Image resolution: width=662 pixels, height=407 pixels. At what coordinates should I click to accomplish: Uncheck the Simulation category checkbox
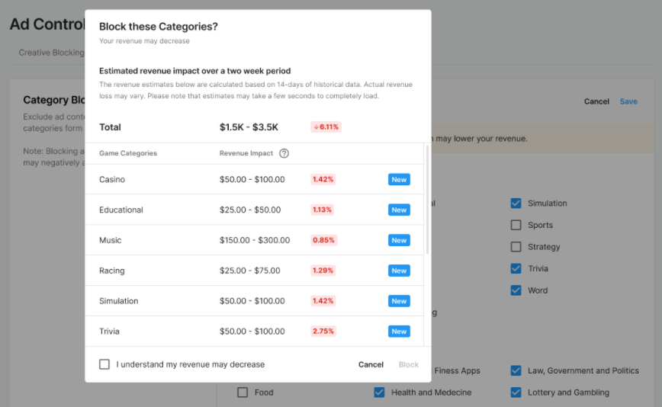tap(516, 203)
